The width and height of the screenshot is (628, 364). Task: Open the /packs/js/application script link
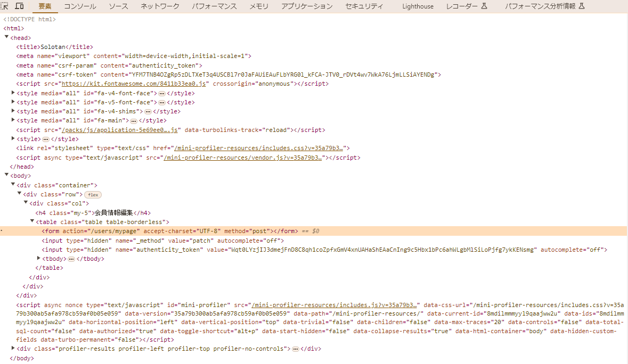click(x=119, y=130)
